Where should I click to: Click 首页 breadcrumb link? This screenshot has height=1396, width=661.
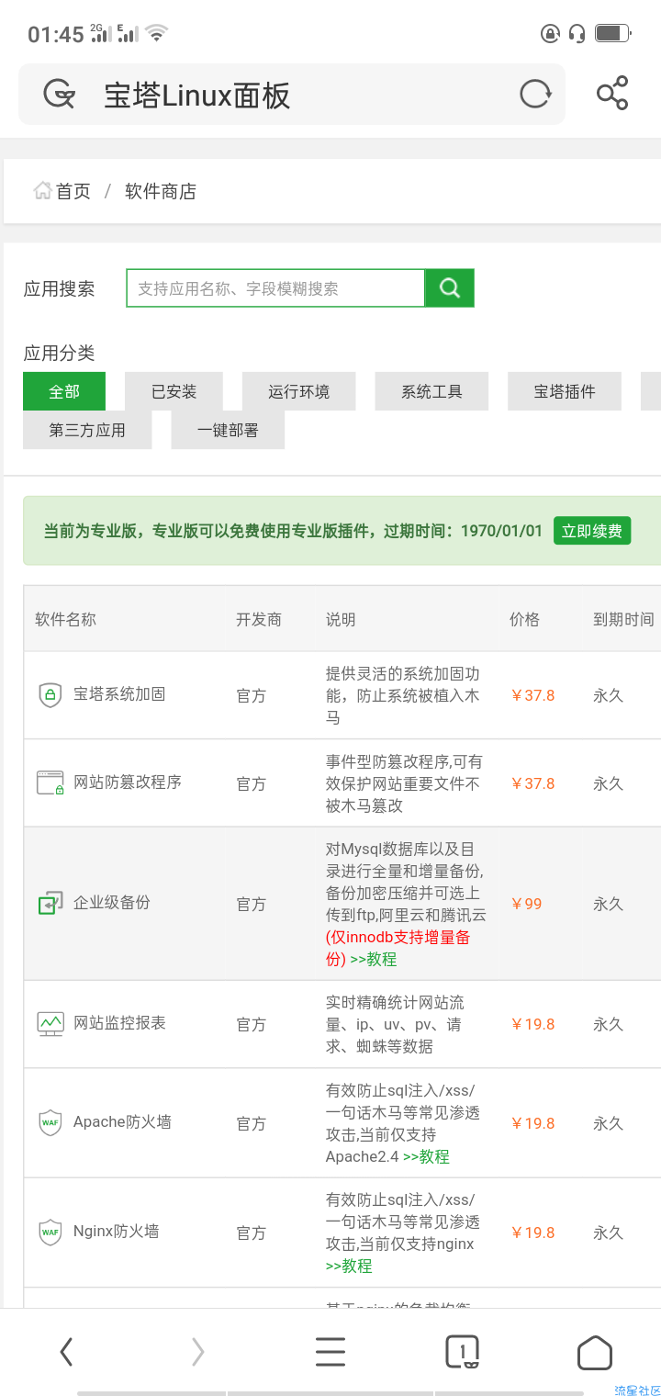click(x=73, y=191)
